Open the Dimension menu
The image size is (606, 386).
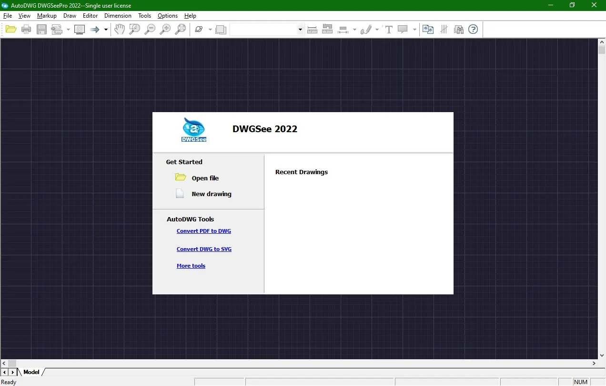[118, 16]
